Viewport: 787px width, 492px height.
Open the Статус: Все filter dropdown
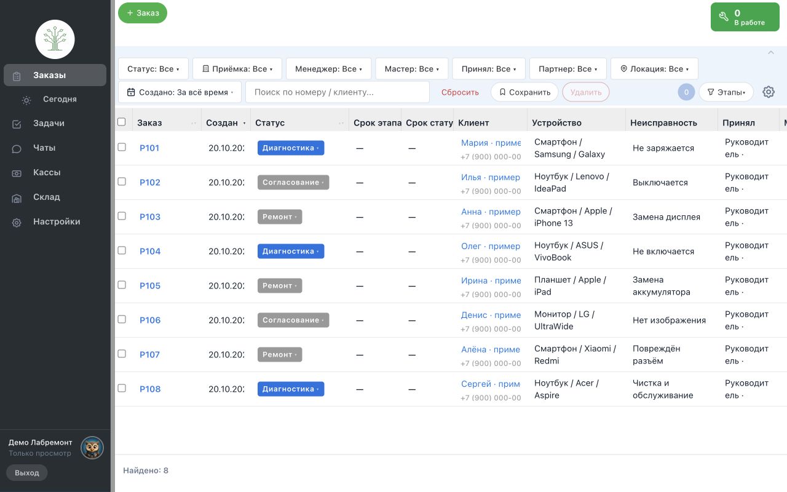pos(153,69)
